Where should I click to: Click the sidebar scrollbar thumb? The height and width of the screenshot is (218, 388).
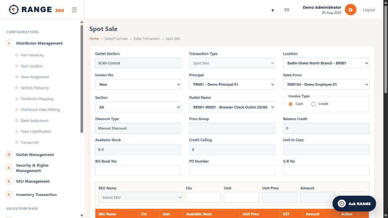[x=82, y=79]
